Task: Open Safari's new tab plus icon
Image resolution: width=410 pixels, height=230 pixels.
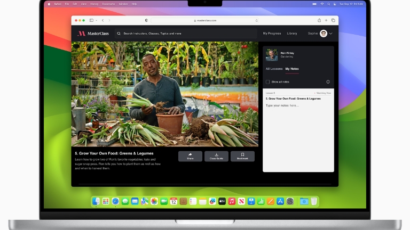Action: 326,20
